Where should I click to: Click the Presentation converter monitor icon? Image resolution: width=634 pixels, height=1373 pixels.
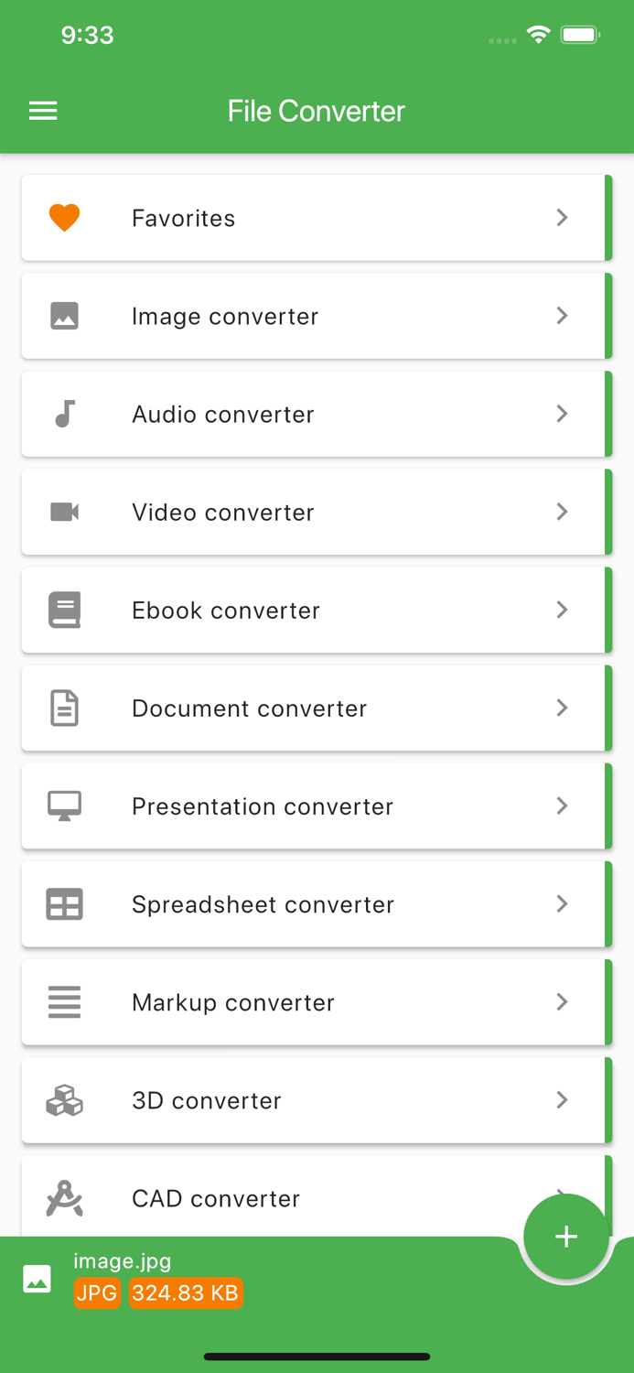64,805
